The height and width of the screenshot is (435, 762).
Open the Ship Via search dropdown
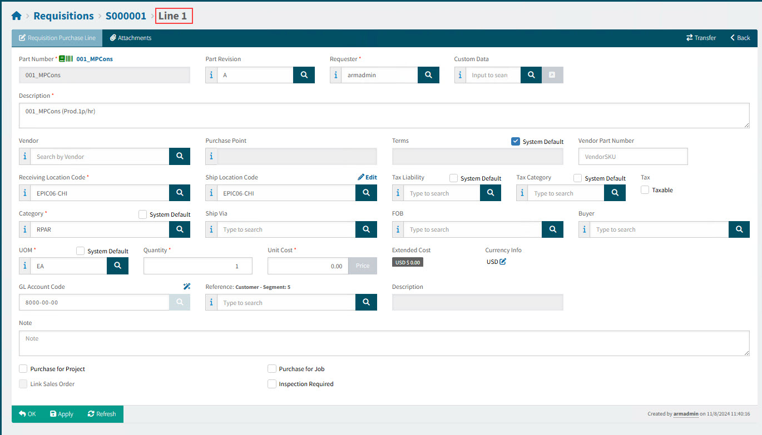[286, 229]
